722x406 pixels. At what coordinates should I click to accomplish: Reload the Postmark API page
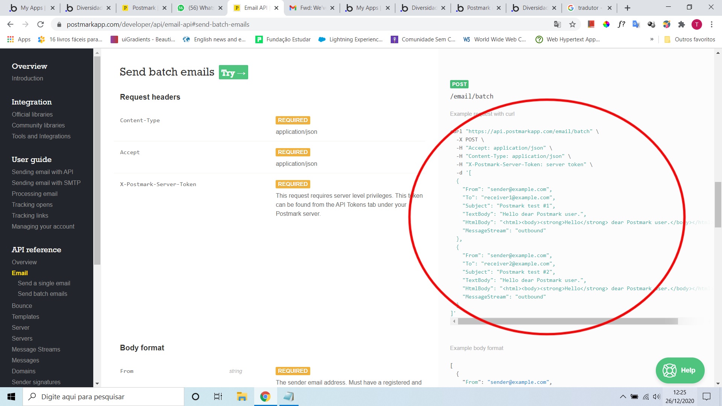(41, 24)
